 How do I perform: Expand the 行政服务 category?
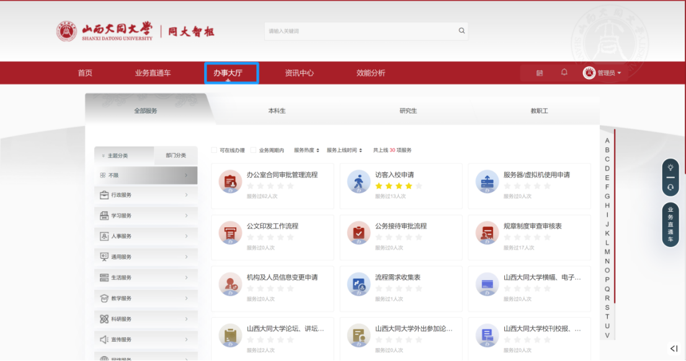(146, 195)
